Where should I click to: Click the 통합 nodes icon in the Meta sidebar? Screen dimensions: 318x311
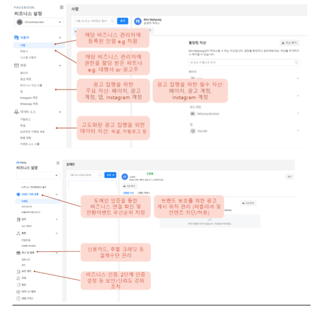18,233
